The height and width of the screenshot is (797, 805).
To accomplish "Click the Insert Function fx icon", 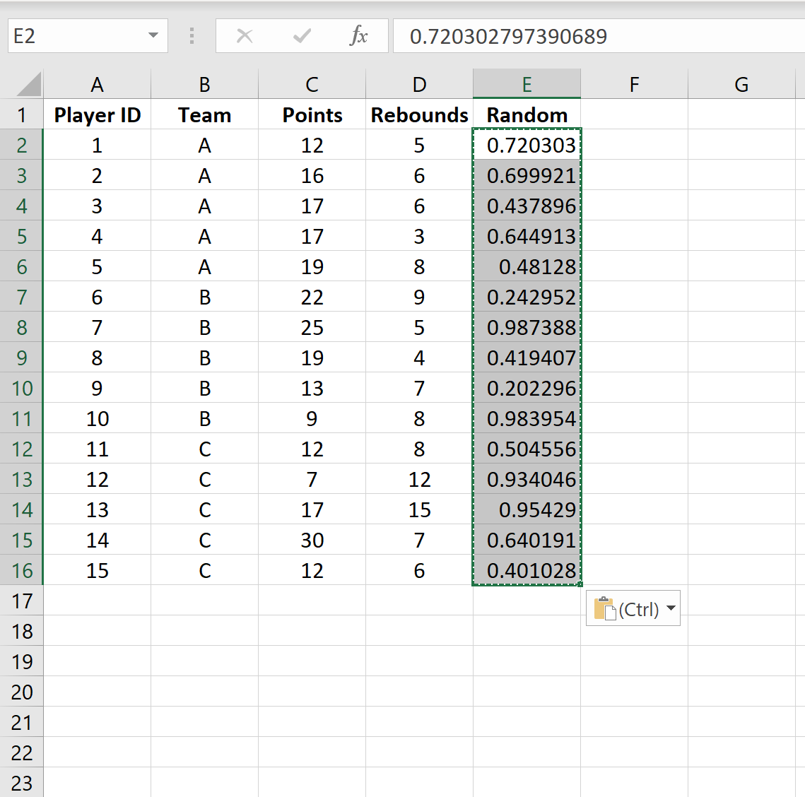I will (x=359, y=36).
